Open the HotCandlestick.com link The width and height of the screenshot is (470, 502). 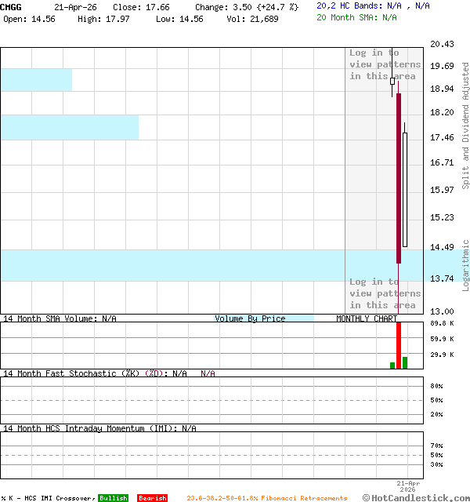(x=415, y=497)
